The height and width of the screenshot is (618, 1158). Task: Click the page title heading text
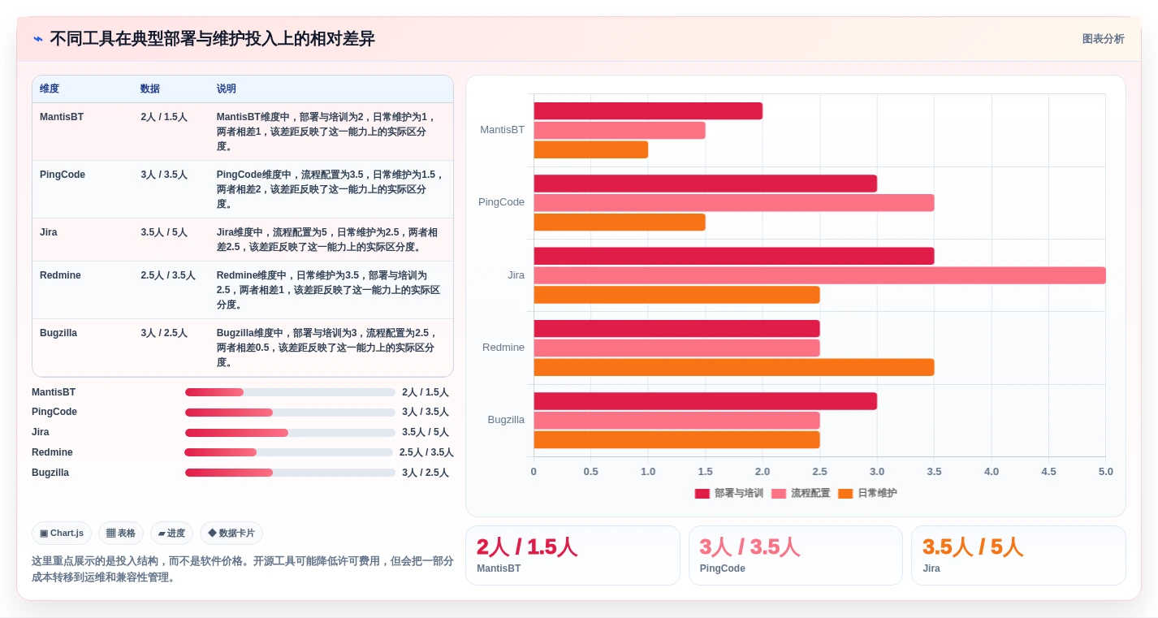point(212,39)
